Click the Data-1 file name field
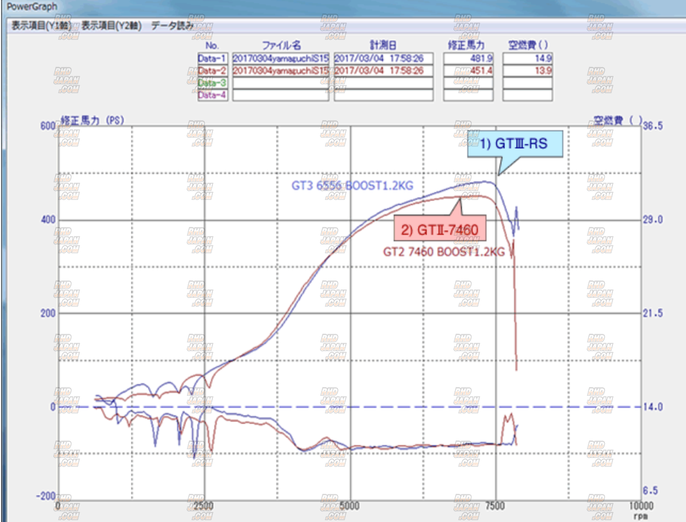Image resolution: width=686 pixels, height=522 pixels. click(x=280, y=58)
